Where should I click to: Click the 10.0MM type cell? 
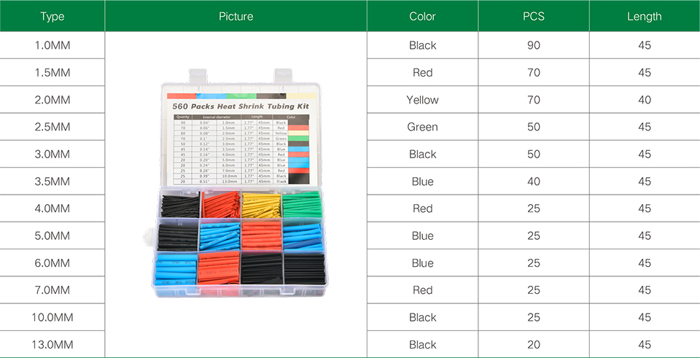click(52, 317)
